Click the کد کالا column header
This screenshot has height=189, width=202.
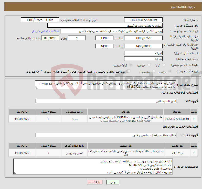[x=177, y=112]
